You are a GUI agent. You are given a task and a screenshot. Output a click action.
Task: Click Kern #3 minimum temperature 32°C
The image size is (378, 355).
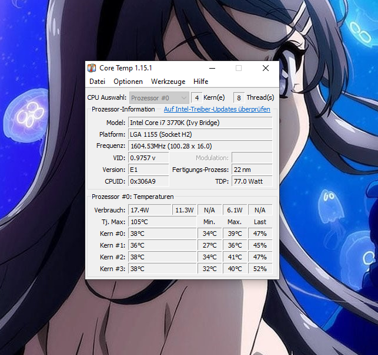[x=209, y=269]
